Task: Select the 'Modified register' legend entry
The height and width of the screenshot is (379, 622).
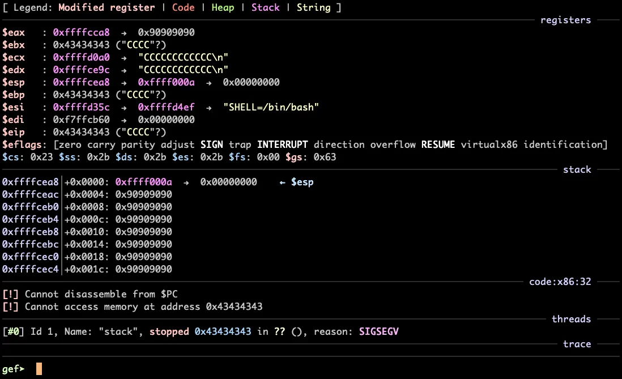Action: click(x=106, y=7)
